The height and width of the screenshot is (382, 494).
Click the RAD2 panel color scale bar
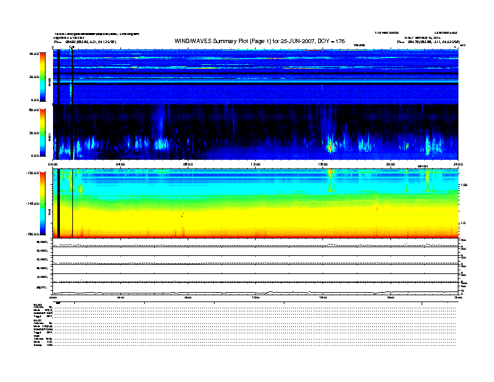[42, 77]
